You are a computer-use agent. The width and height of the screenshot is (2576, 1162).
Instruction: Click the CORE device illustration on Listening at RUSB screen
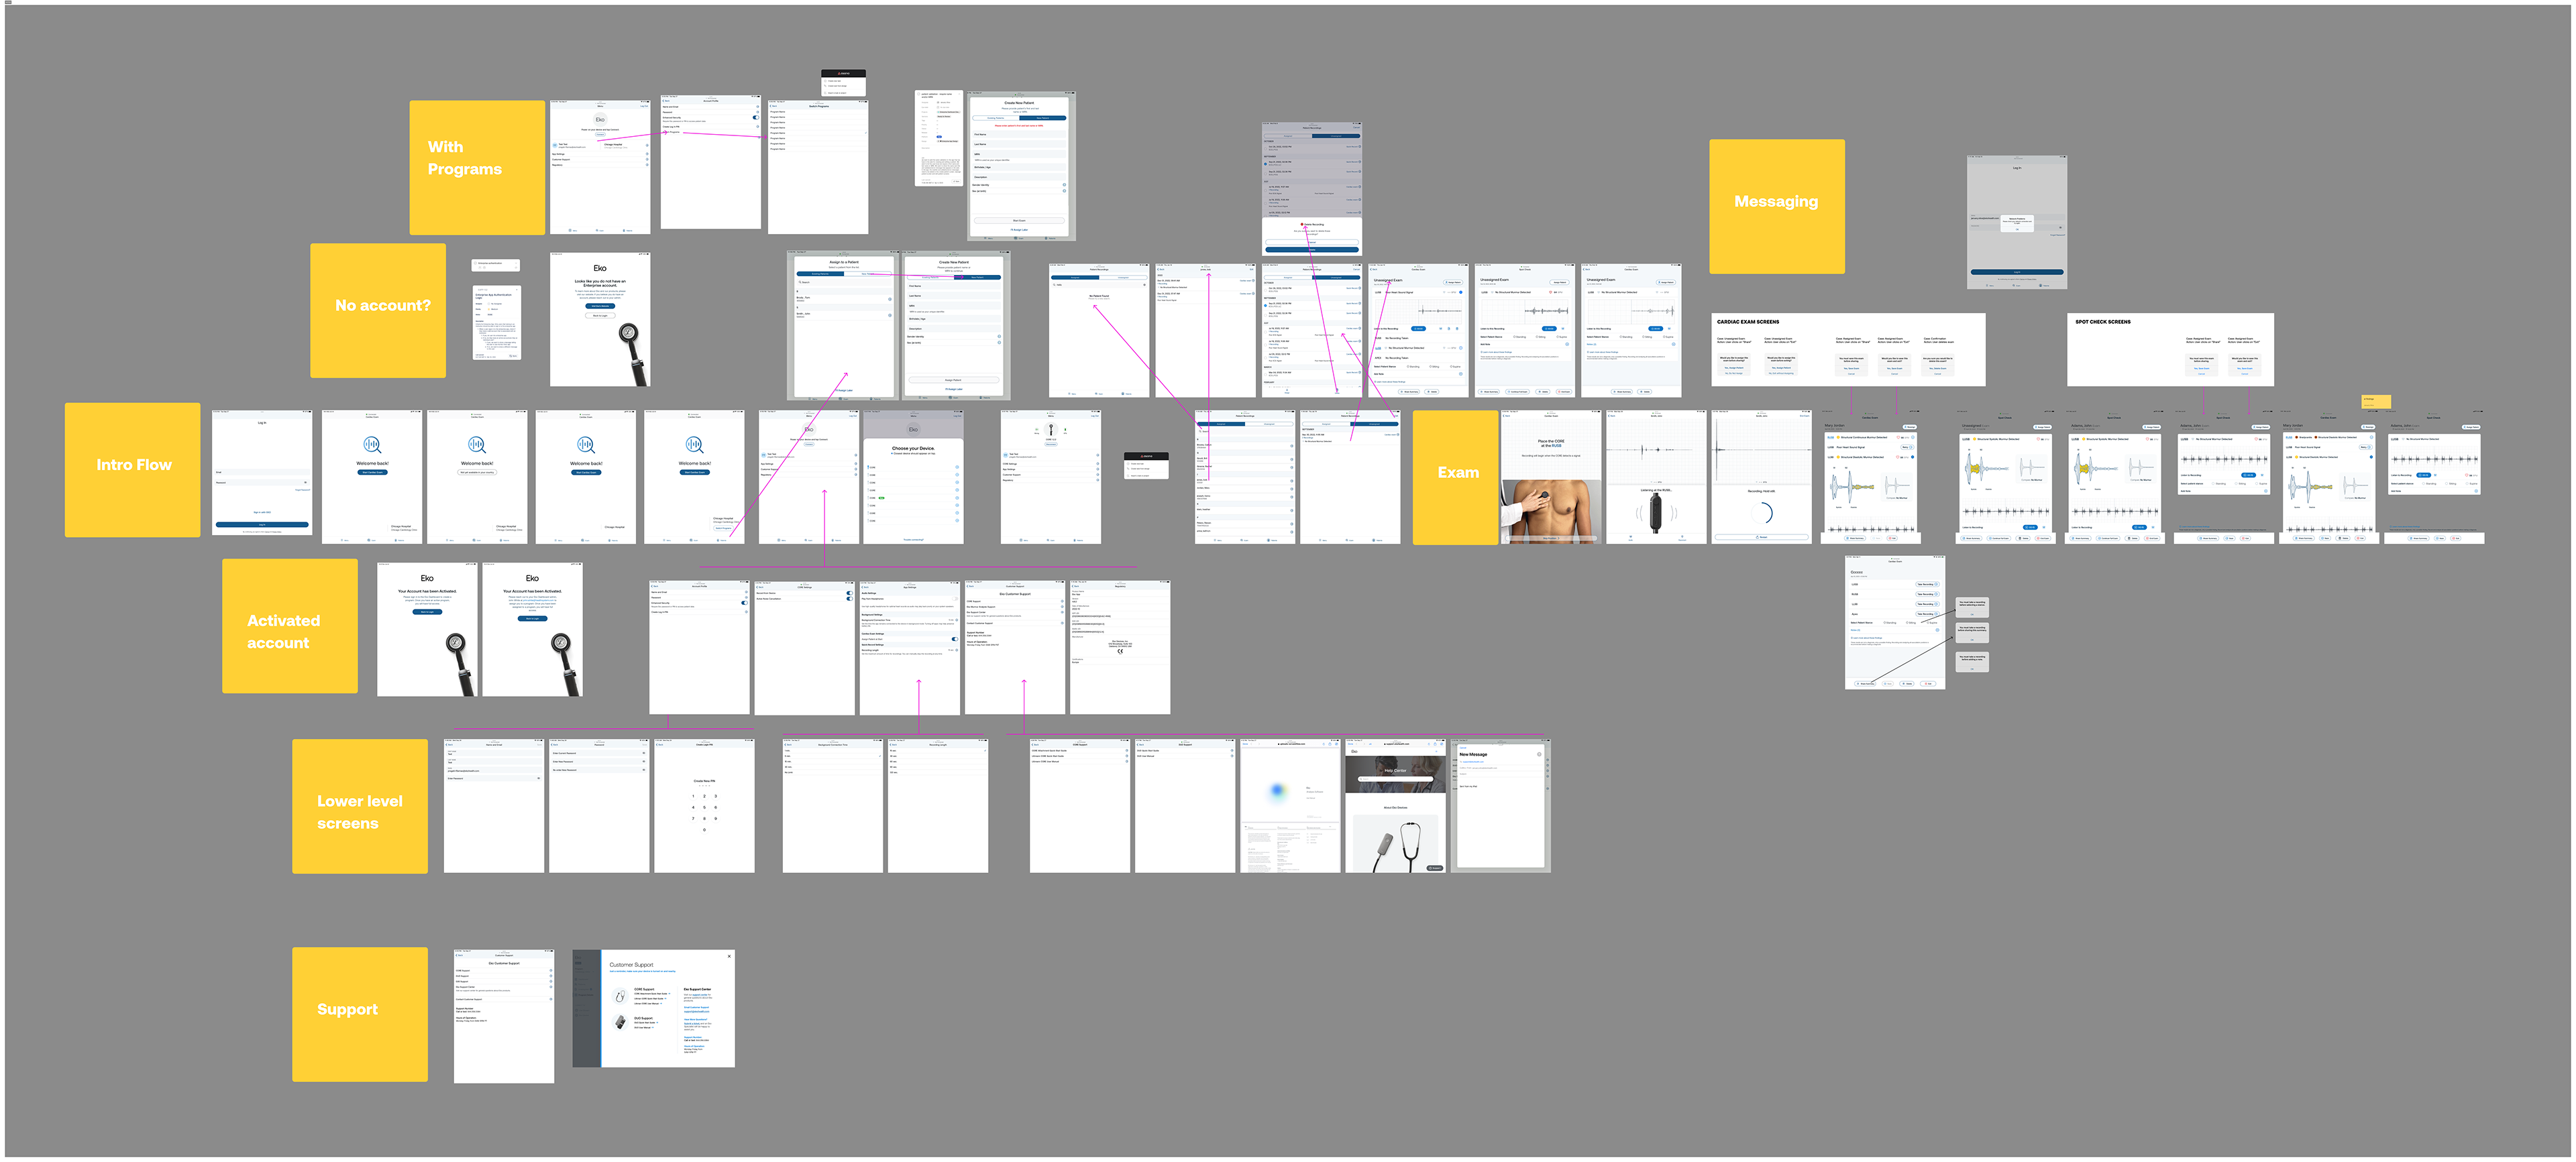[1655, 512]
